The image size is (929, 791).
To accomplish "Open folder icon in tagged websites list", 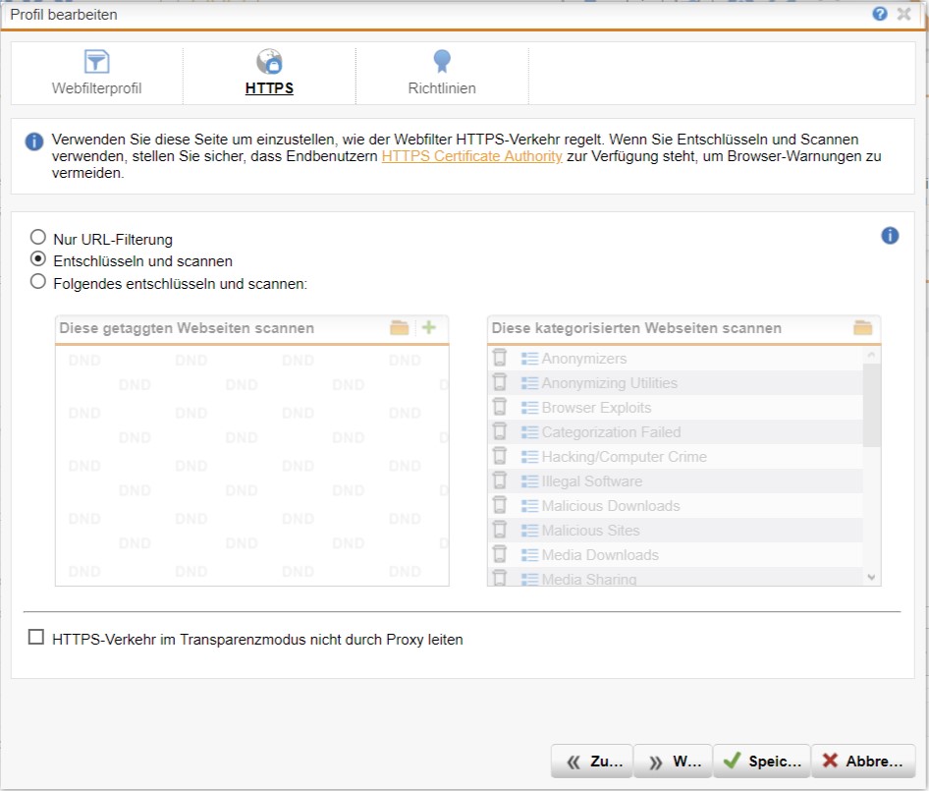I will [x=399, y=328].
